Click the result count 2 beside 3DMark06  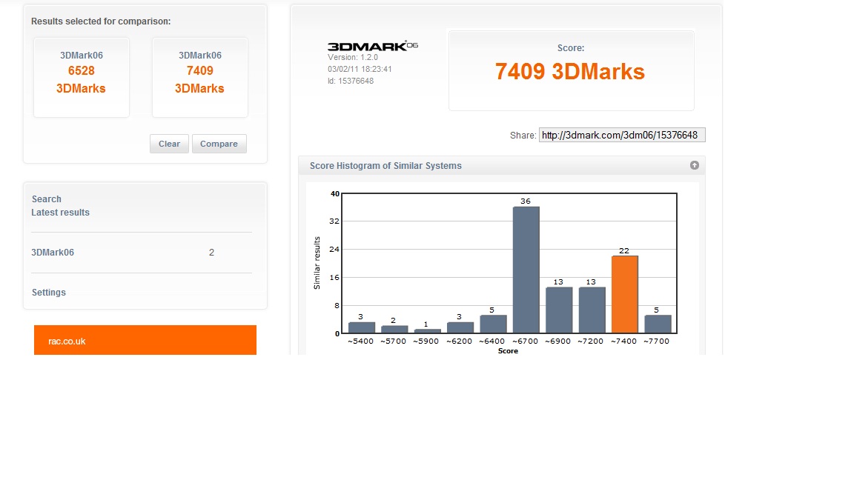point(211,253)
